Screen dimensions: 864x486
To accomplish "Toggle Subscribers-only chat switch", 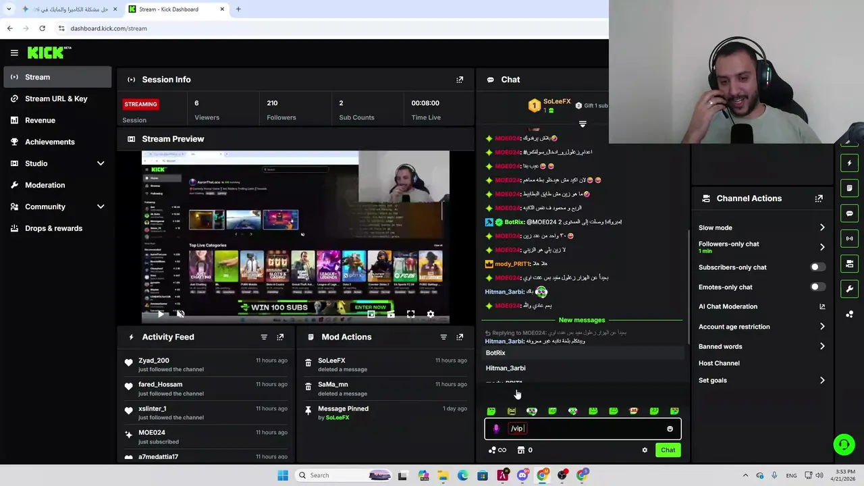I will (817, 267).
